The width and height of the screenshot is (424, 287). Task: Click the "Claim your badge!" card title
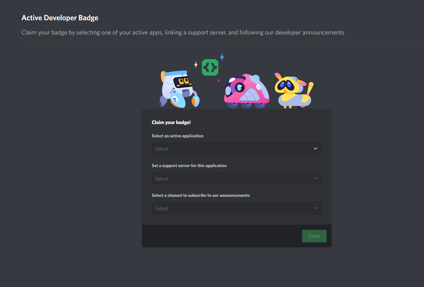point(171,122)
